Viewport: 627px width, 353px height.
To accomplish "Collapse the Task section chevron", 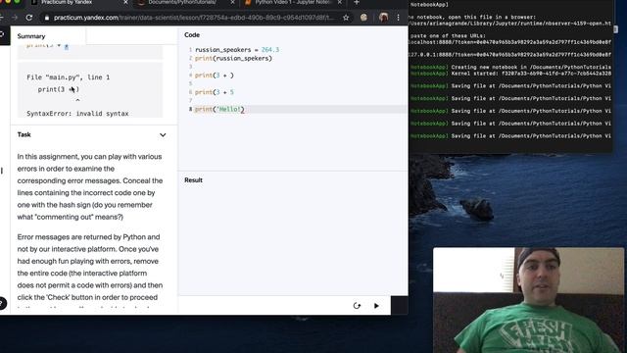I will click(x=163, y=135).
